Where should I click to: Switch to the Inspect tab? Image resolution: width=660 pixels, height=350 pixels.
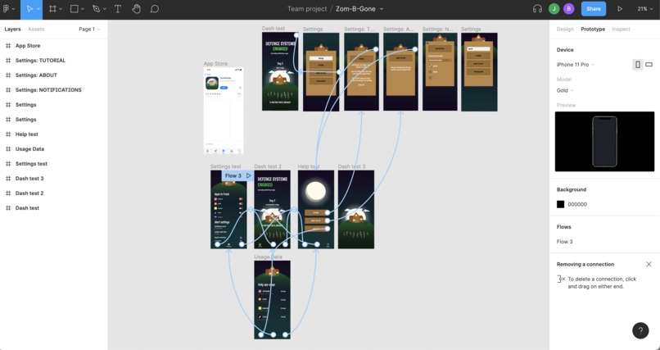[x=621, y=29]
